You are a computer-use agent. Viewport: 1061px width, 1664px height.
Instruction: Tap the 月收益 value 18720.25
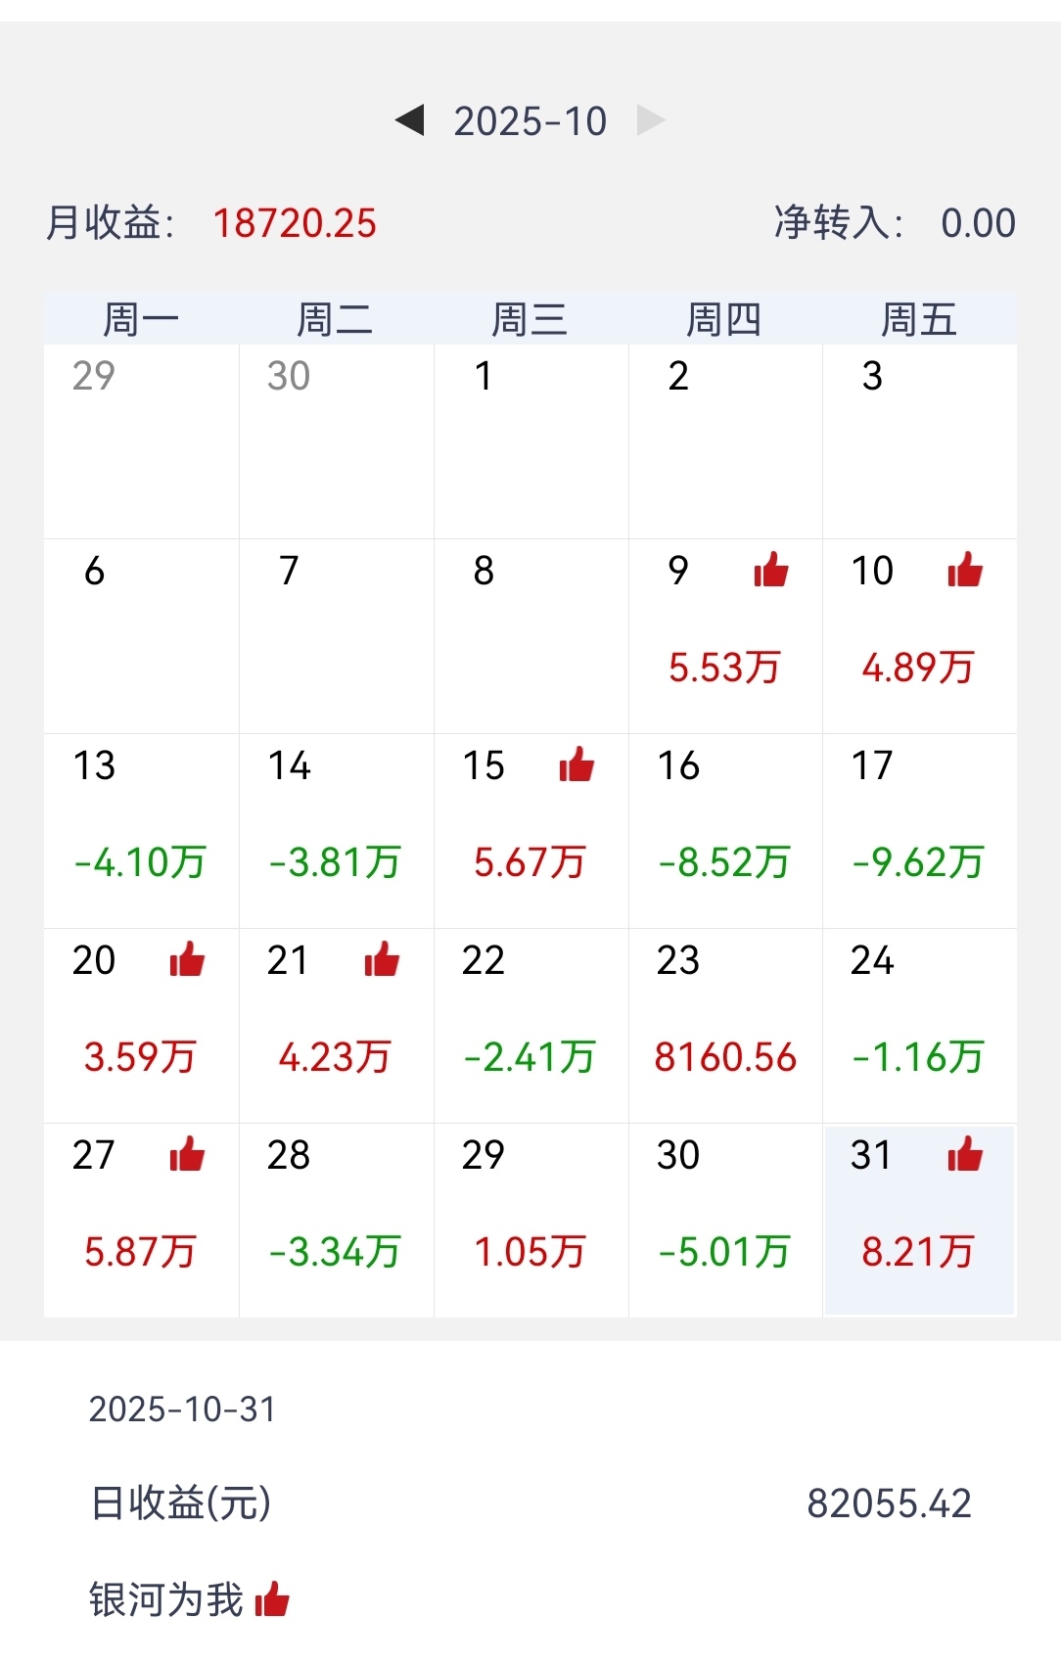[x=295, y=223]
